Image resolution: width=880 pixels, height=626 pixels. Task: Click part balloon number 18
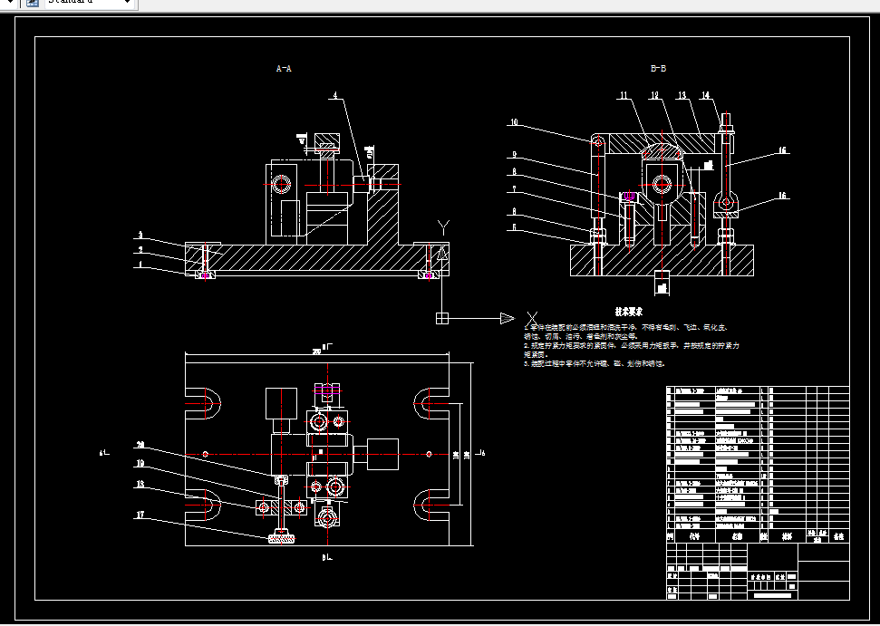pos(140,484)
